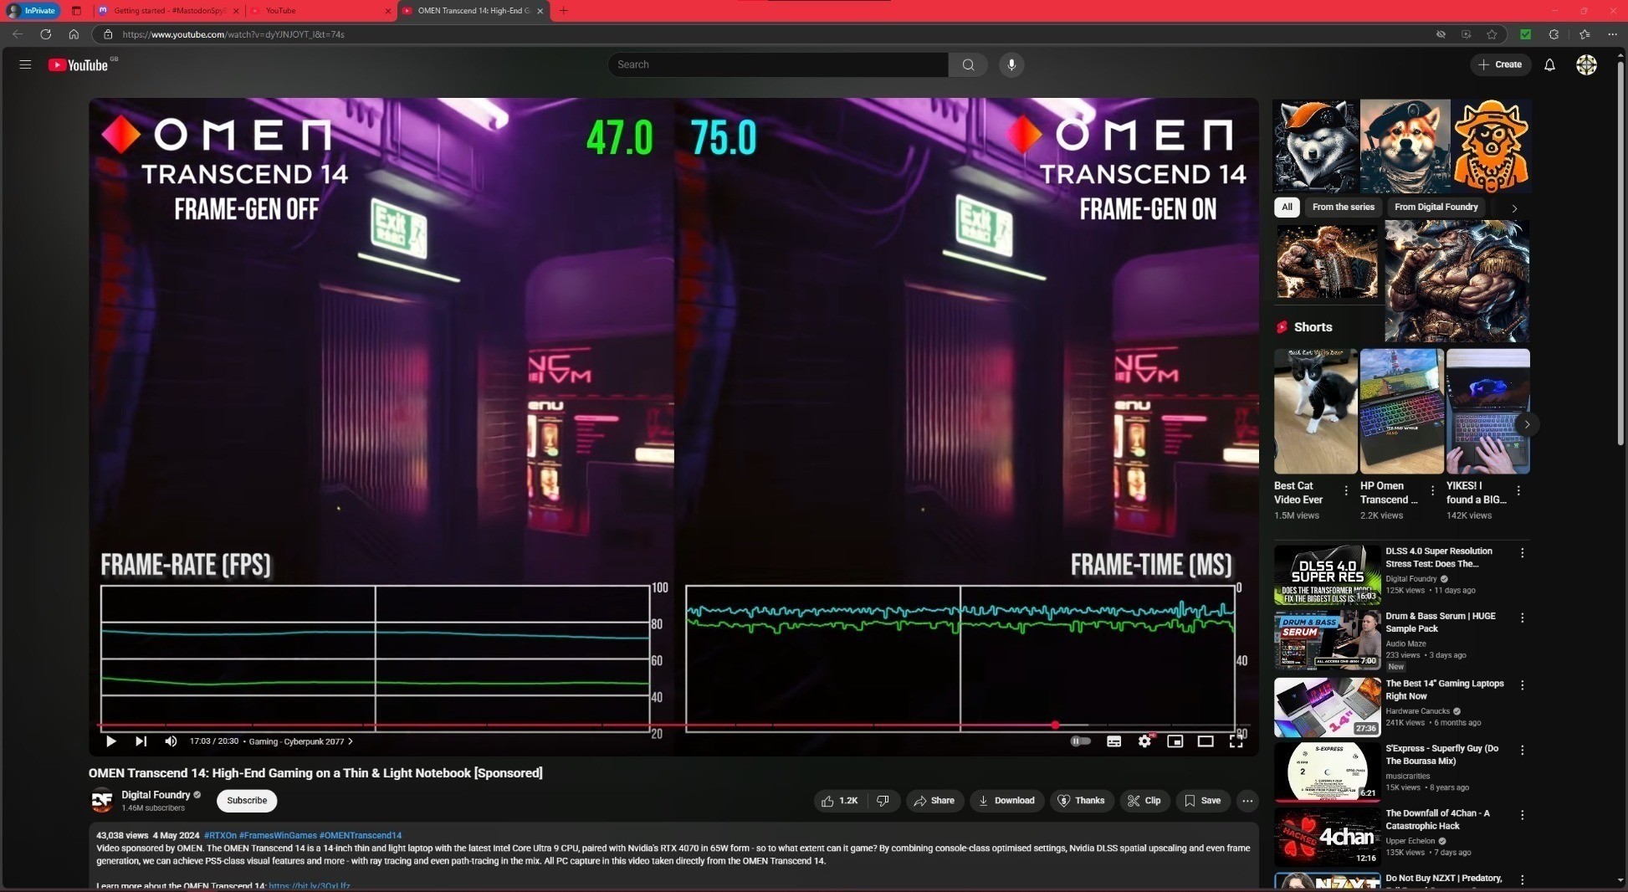Open the DLSS 4.0 Super Res thumbnail
The height and width of the screenshot is (892, 1628).
pyautogui.click(x=1327, y=575)
